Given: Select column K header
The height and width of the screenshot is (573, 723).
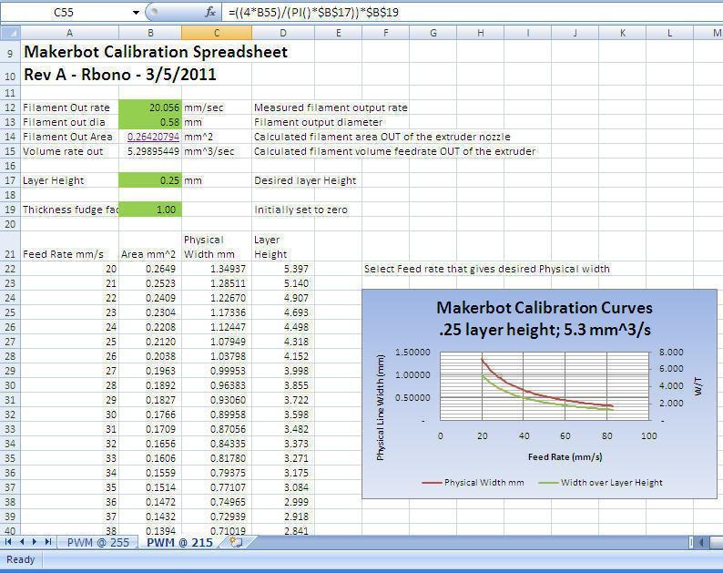Looking at the screenshot, I should pos(623,33).
